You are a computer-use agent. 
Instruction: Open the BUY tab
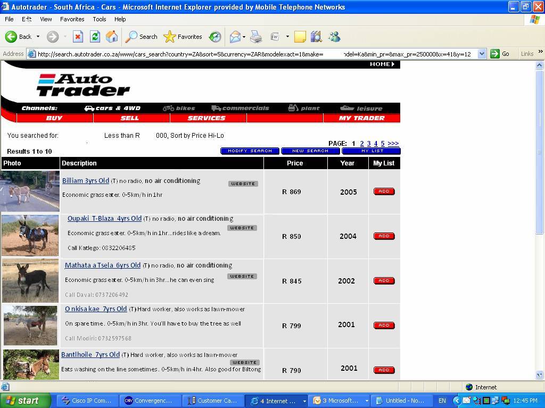[x=55, y=118]
